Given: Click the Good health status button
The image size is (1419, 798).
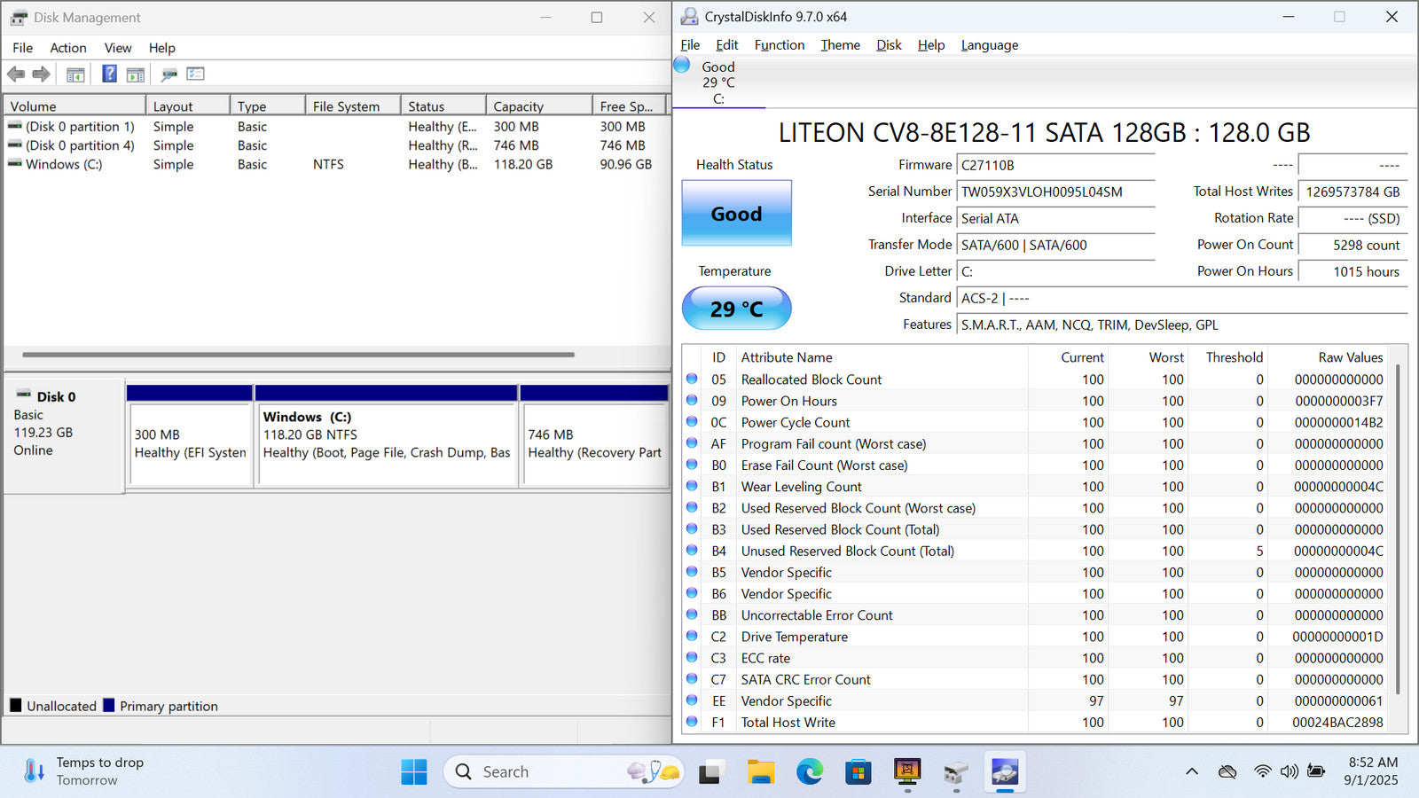Looking at the screenshot, I should coord(736,213).
